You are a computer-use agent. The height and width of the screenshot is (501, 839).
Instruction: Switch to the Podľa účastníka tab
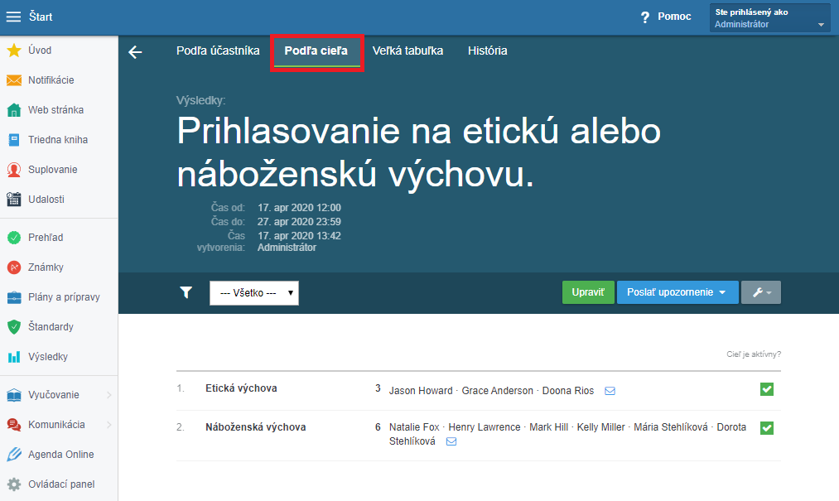218,51
